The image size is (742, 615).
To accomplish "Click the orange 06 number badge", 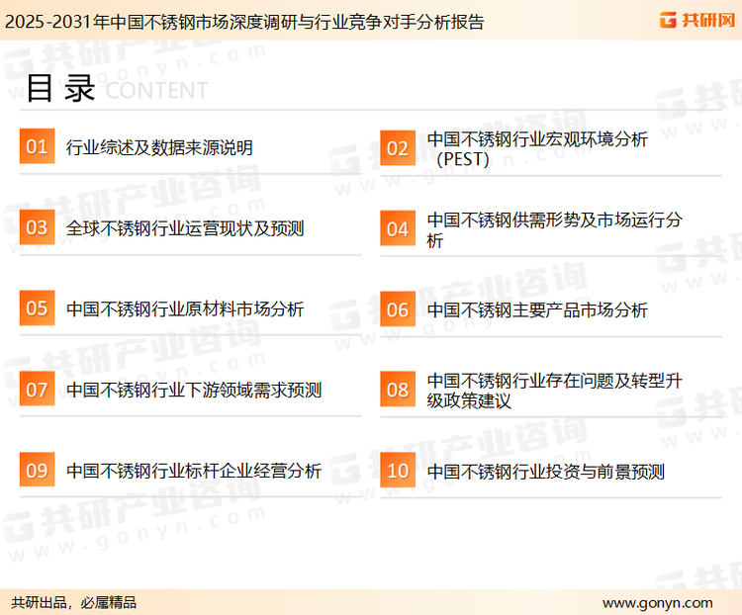I will click(398, 309).
